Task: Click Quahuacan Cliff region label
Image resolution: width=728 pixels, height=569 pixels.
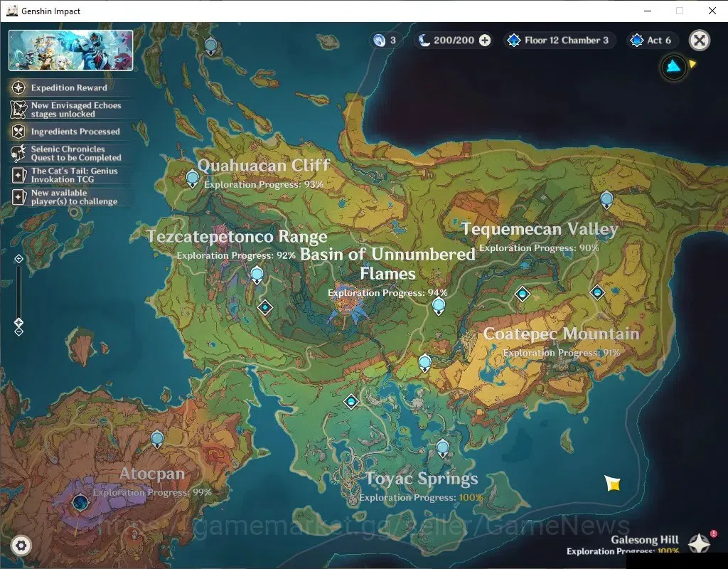Action: pyautogui.click(x=263, y=165)
